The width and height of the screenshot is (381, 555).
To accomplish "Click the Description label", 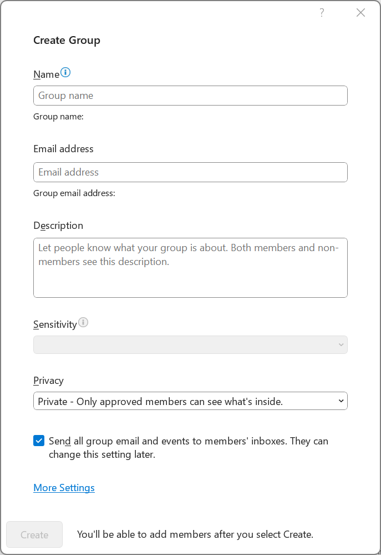I will point(58,226).
